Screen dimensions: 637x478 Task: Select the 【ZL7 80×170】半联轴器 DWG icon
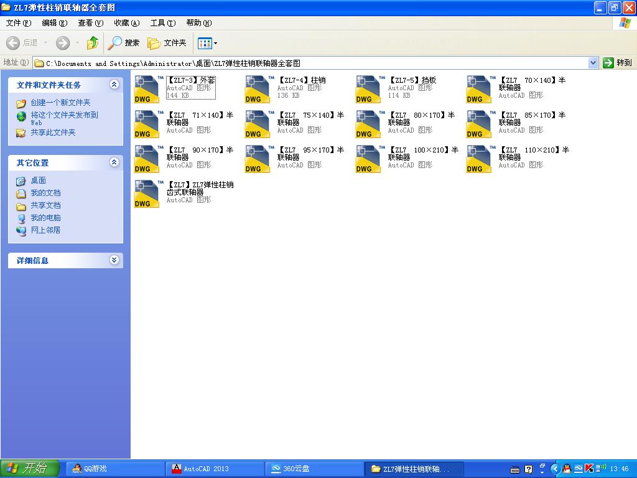tap(368, 124)
